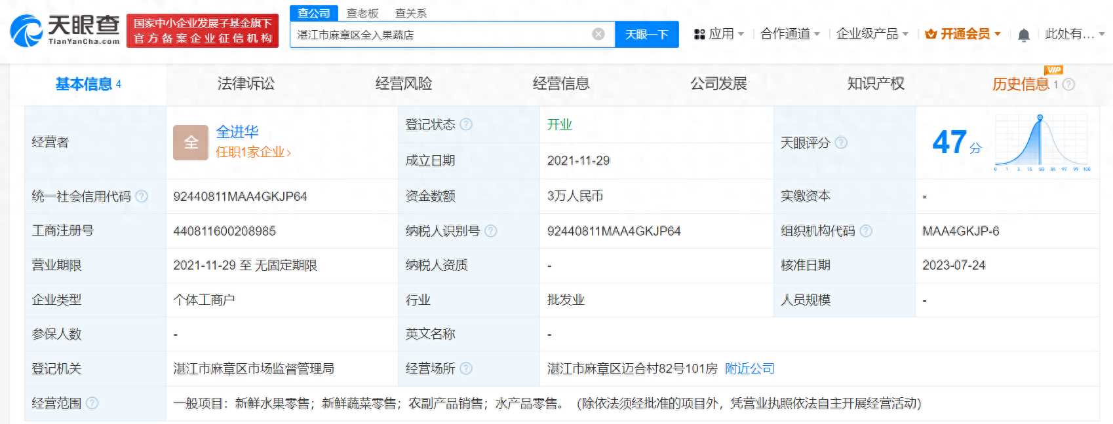
Task: Select the 查老板 search tab
Action: click(x=362, y=13)
